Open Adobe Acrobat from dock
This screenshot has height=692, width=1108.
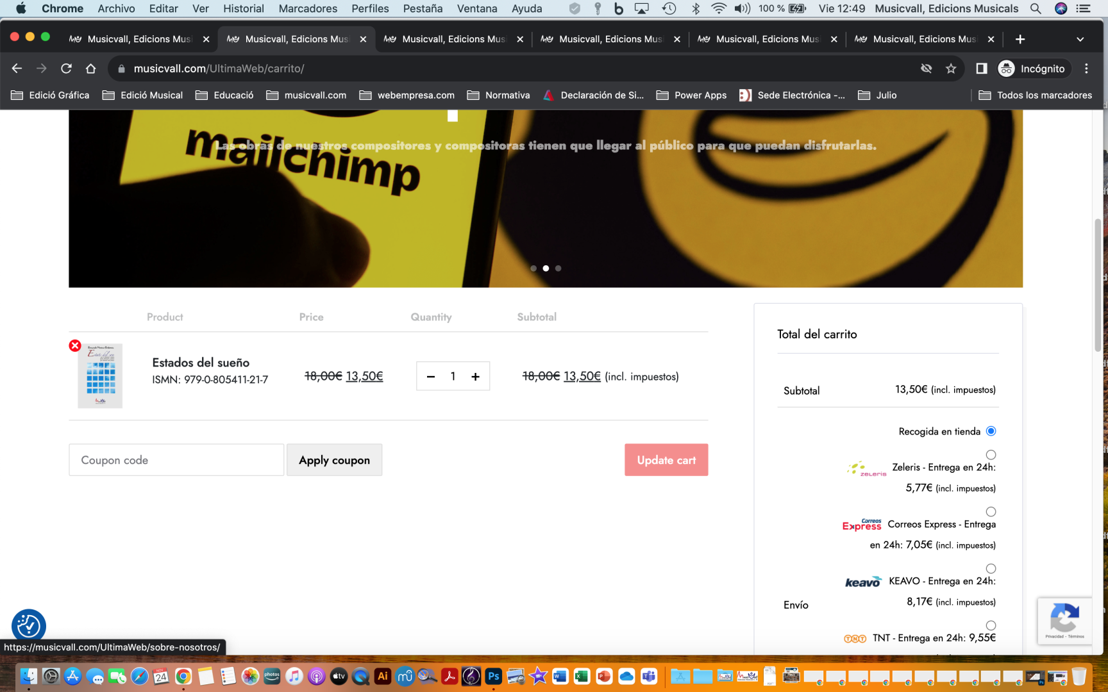[x=449, y=676]
